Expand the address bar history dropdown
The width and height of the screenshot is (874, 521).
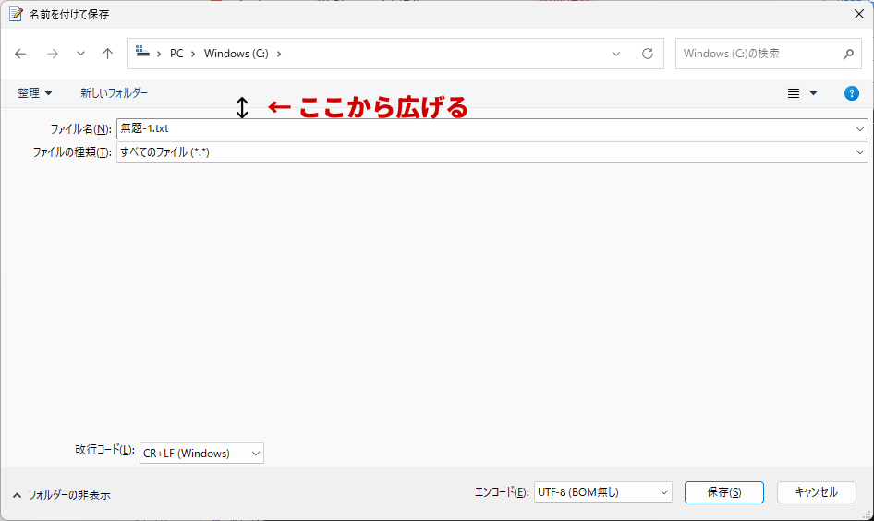coord(616,54)
